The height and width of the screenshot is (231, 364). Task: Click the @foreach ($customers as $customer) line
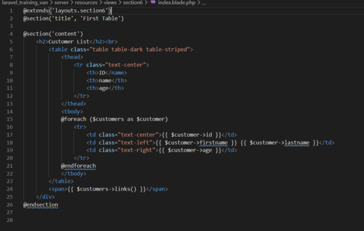114,119
